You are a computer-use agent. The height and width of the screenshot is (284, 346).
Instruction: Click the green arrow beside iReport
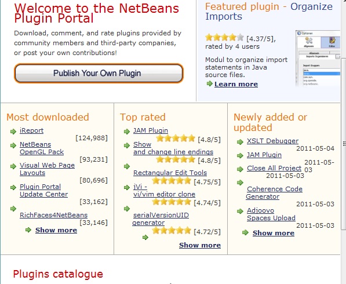click(13, 132)
